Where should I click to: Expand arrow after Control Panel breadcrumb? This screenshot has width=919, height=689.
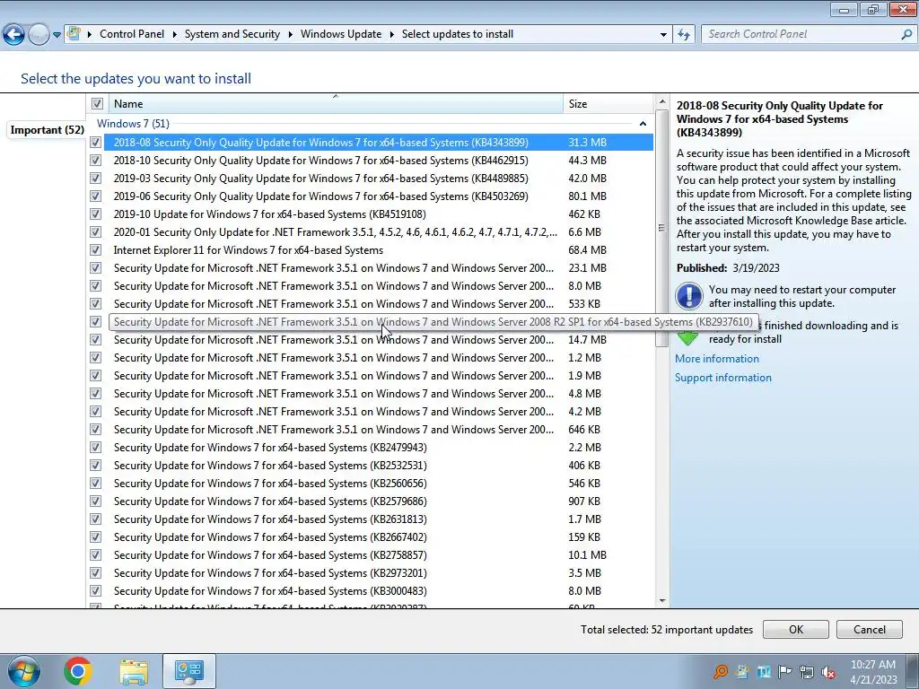[x=175, y=35]
